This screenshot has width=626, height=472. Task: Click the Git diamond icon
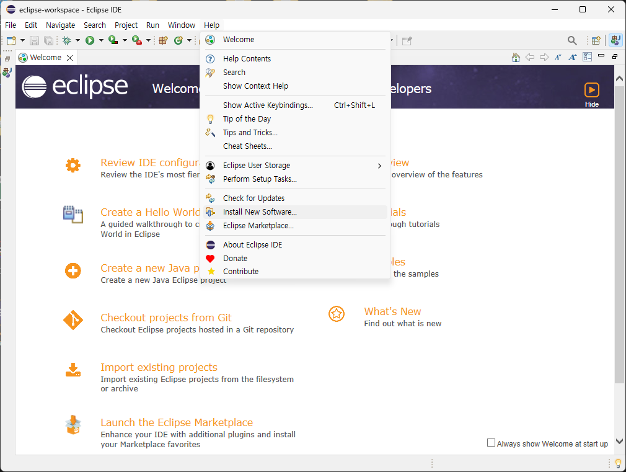[73, 320]
